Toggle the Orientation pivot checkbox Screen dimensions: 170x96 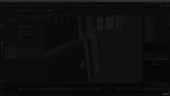(18, 30)
